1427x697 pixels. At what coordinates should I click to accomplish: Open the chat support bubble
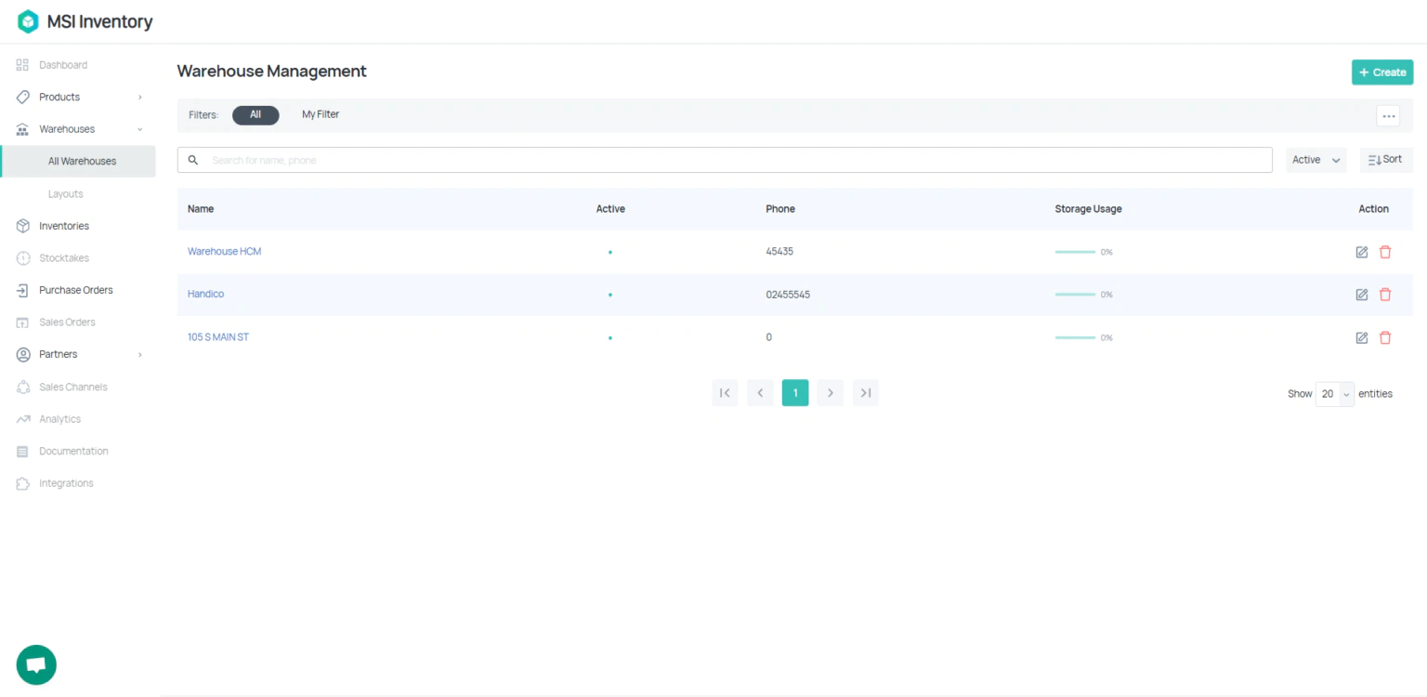pos(36,664)
